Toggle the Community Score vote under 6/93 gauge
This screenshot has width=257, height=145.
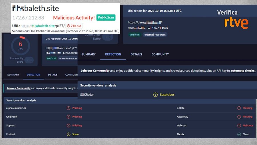[x=29, y=60]
